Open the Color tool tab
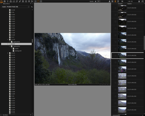145x116 pixels. click(x=11, y=1)
